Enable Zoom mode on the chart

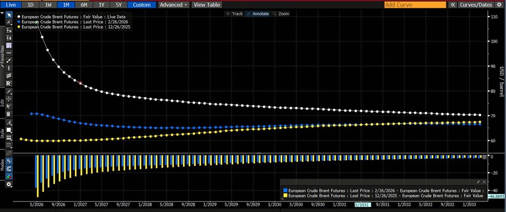(x=280, y=14)
